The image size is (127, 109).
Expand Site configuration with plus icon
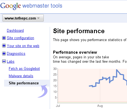[4, 38]
